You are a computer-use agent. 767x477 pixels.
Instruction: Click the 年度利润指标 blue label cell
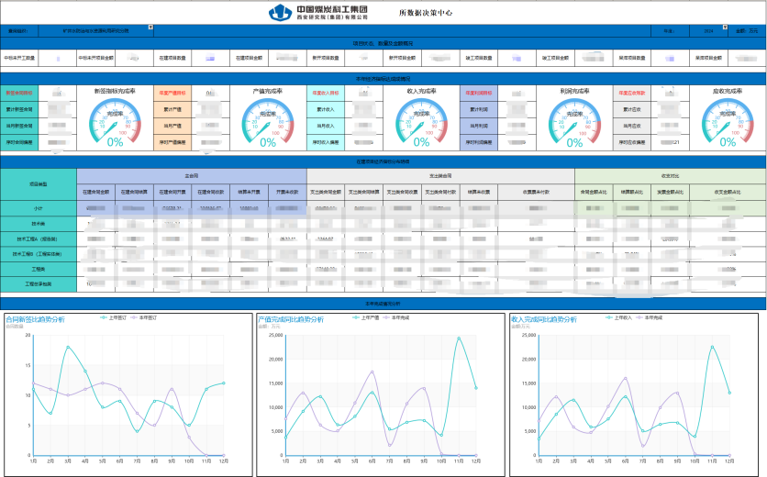pos(477,93)
